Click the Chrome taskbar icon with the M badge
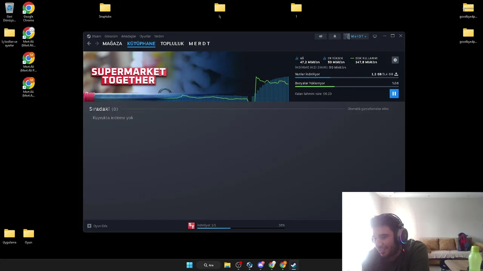 (283, 265)
